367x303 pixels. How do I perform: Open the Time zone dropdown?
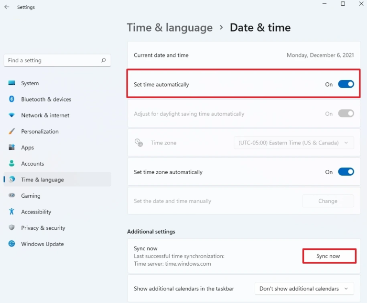point(294,143)
